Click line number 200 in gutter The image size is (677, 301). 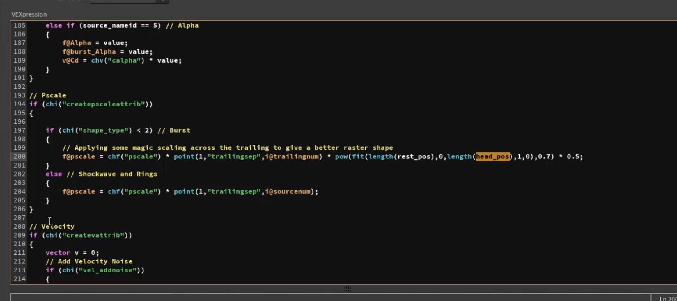(x=19, y=156)
